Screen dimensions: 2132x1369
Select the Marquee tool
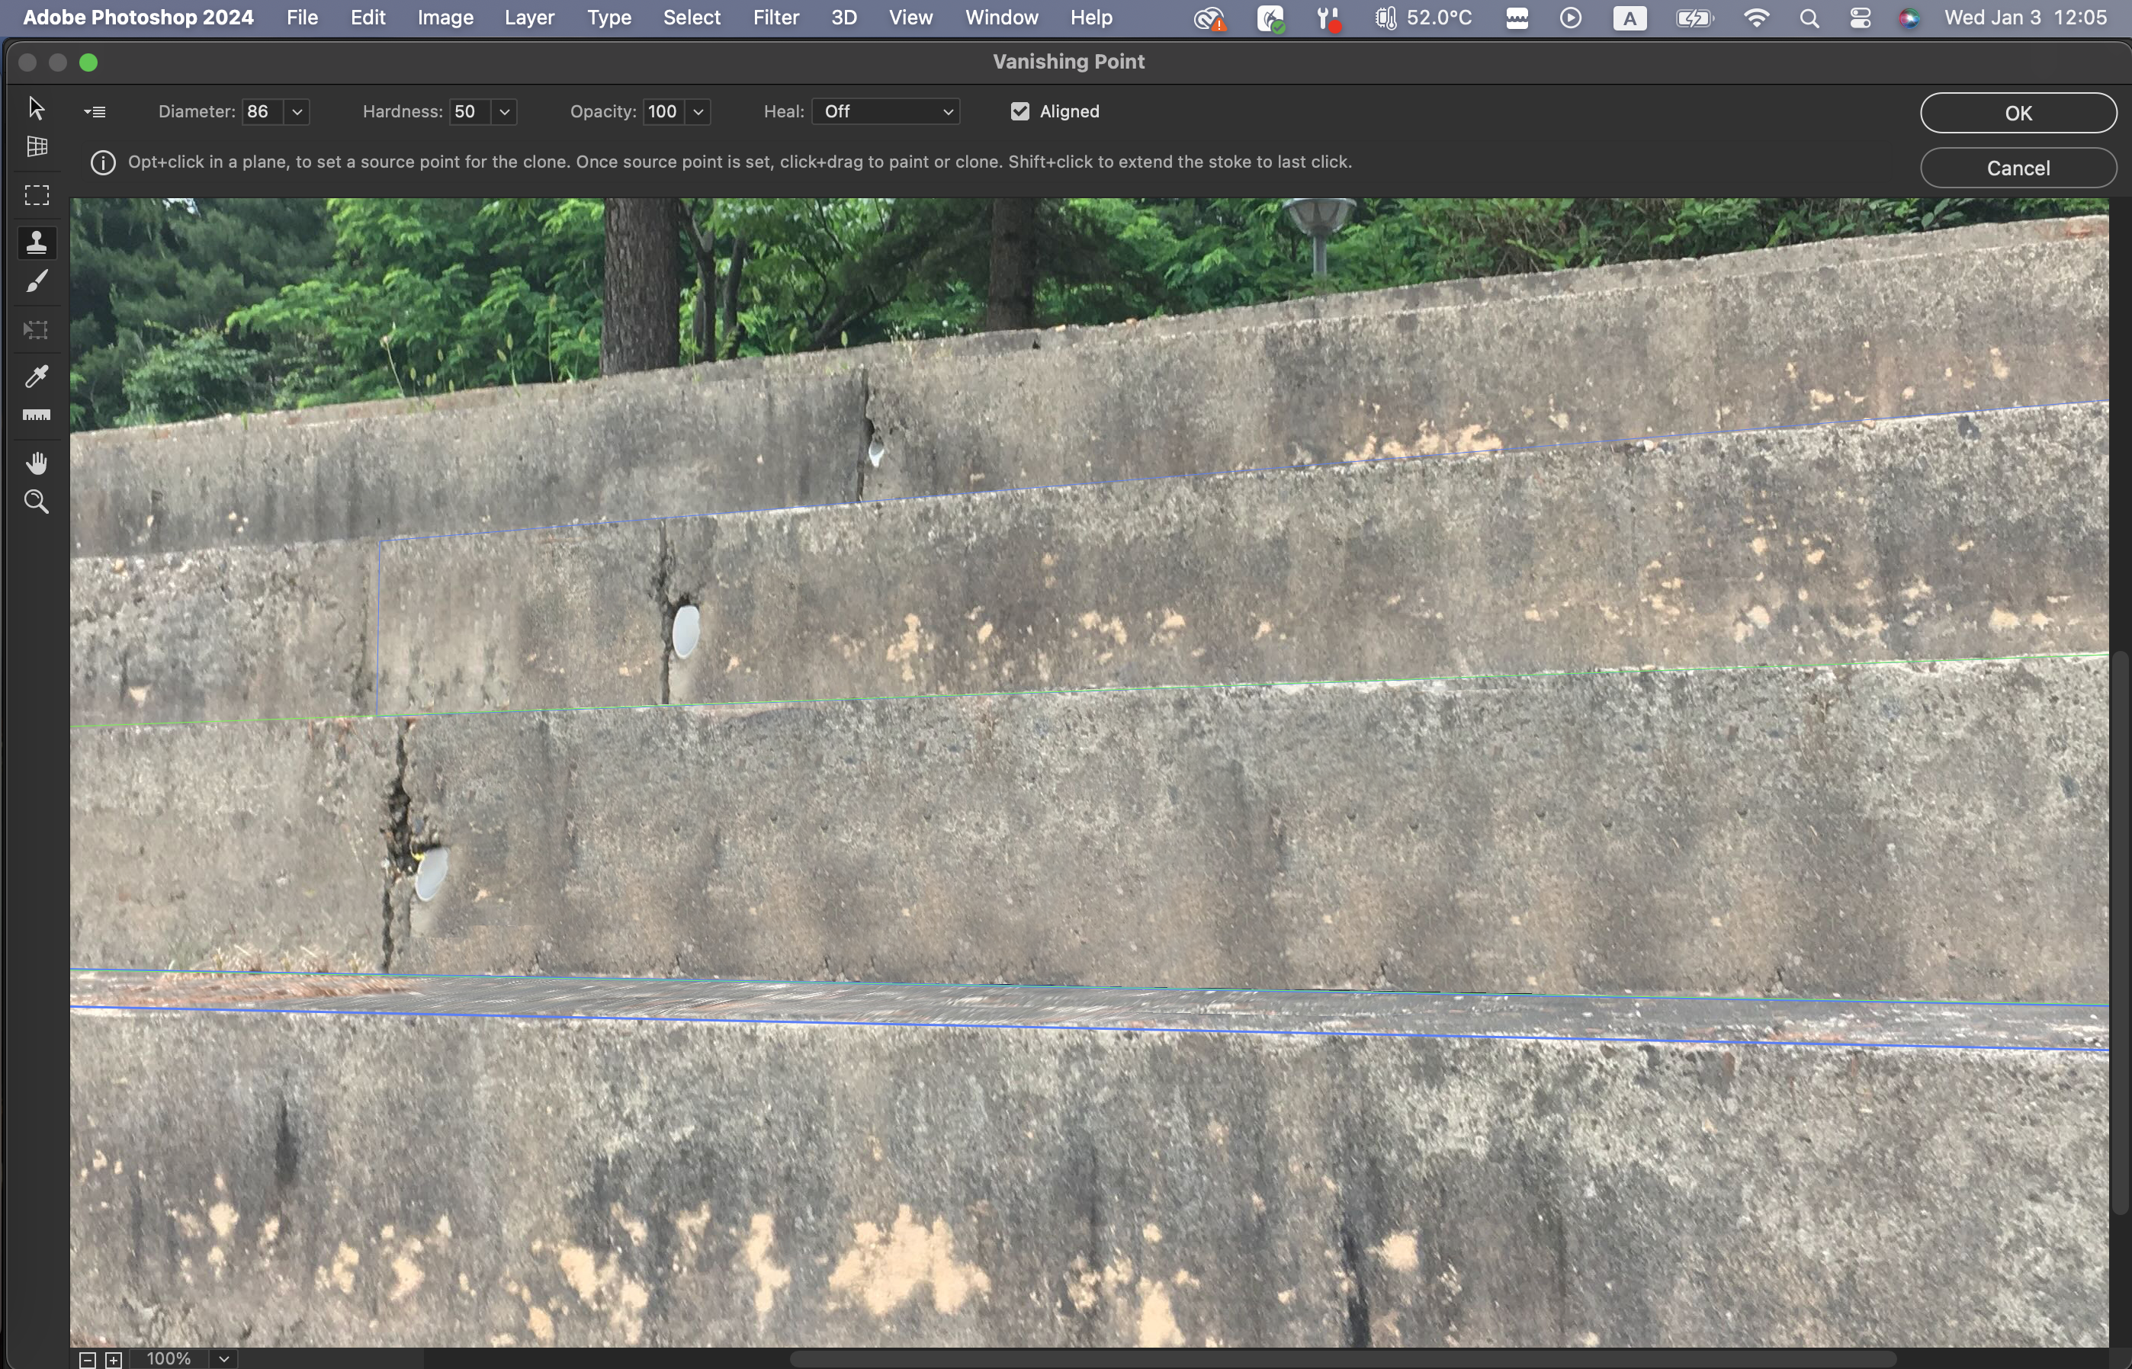(37, 196)
